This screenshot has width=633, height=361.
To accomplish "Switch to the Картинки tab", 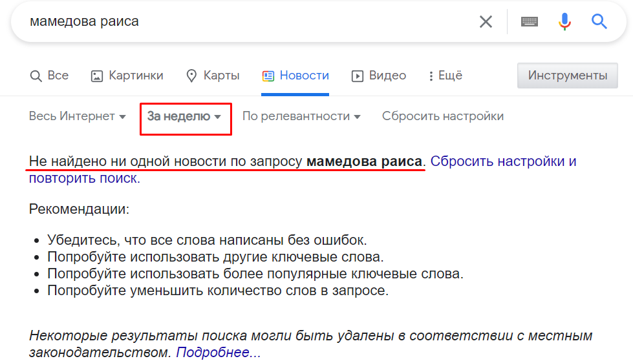I will (127, 76).
